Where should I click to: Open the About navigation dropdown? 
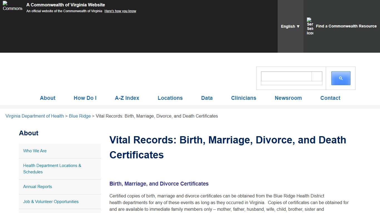pos(48,98)
